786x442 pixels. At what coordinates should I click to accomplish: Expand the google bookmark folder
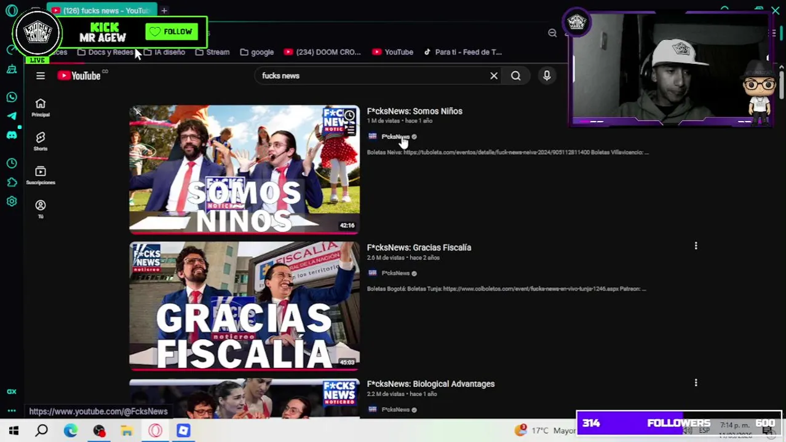click(x=257, y=52)
